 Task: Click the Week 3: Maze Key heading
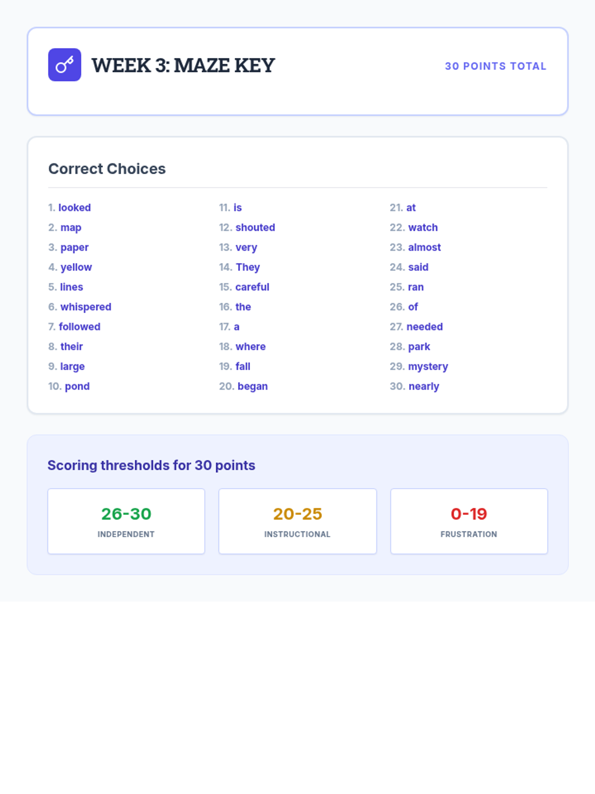[183, 66]
